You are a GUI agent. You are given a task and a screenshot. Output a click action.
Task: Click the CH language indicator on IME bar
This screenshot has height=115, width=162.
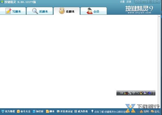pos(122,93)
